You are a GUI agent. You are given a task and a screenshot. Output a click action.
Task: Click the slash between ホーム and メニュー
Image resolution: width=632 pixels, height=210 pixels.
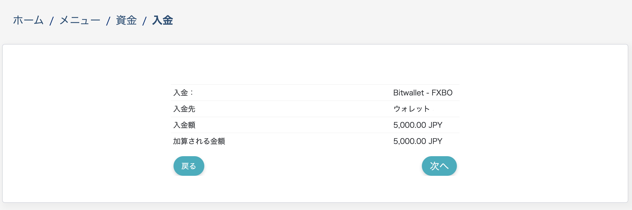(52, 21)
